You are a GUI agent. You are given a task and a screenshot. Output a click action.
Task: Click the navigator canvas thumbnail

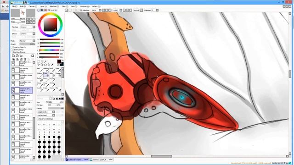tap(23, 13)
